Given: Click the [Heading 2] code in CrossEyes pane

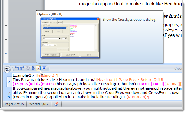Looking at the screenshot, I should click(45, 75).
